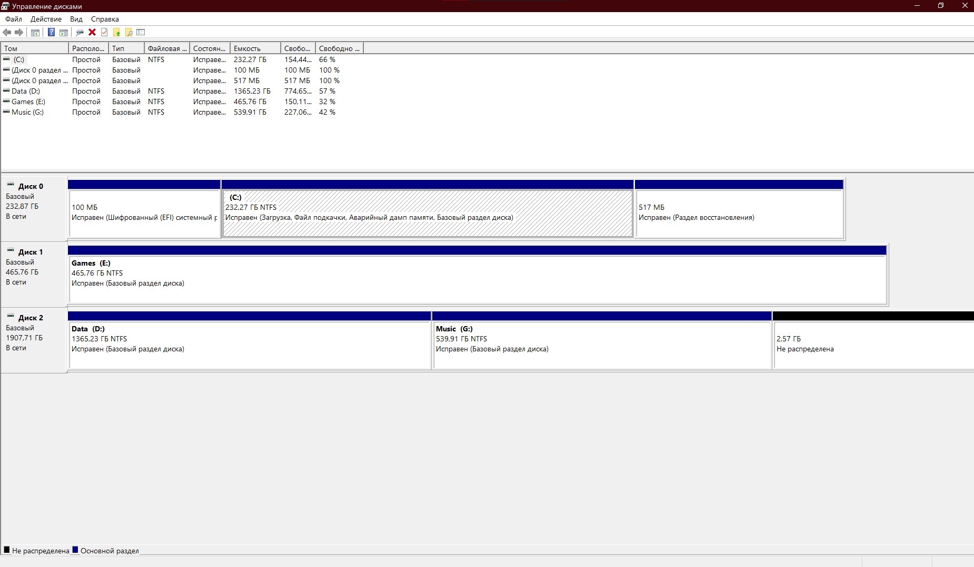This screenshot has height=567, width=974.
Task: Select the Диск 0 label panel
Action: (x=34, y=208)
